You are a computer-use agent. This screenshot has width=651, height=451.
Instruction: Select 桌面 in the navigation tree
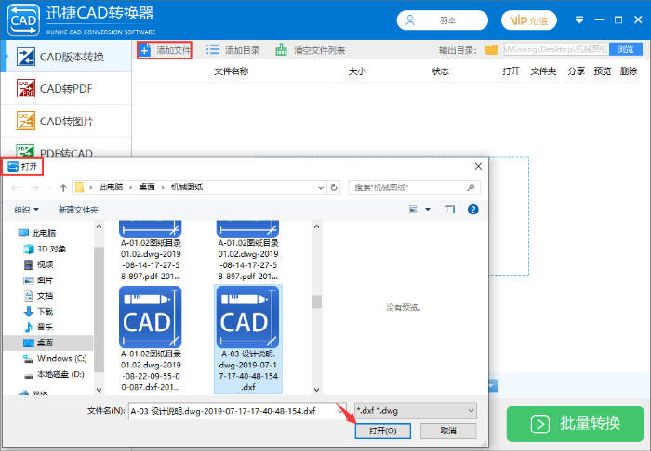[x=48, y=342]
